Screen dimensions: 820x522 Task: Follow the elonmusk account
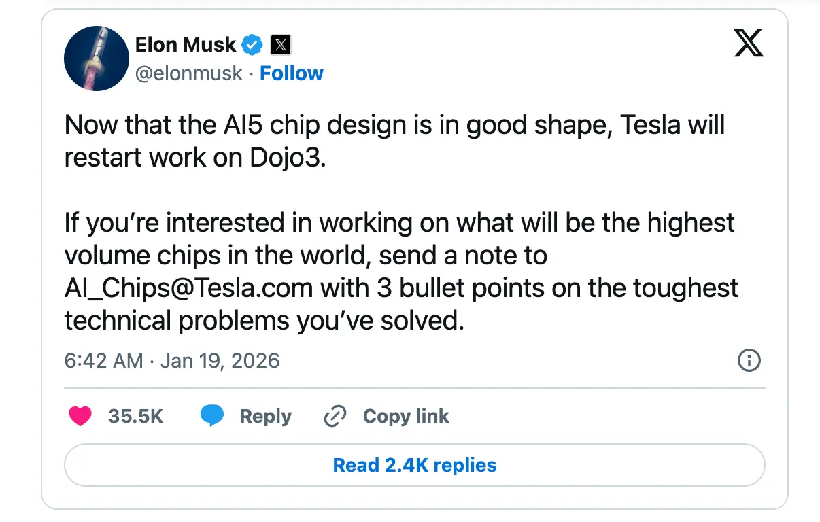[292, 73]
